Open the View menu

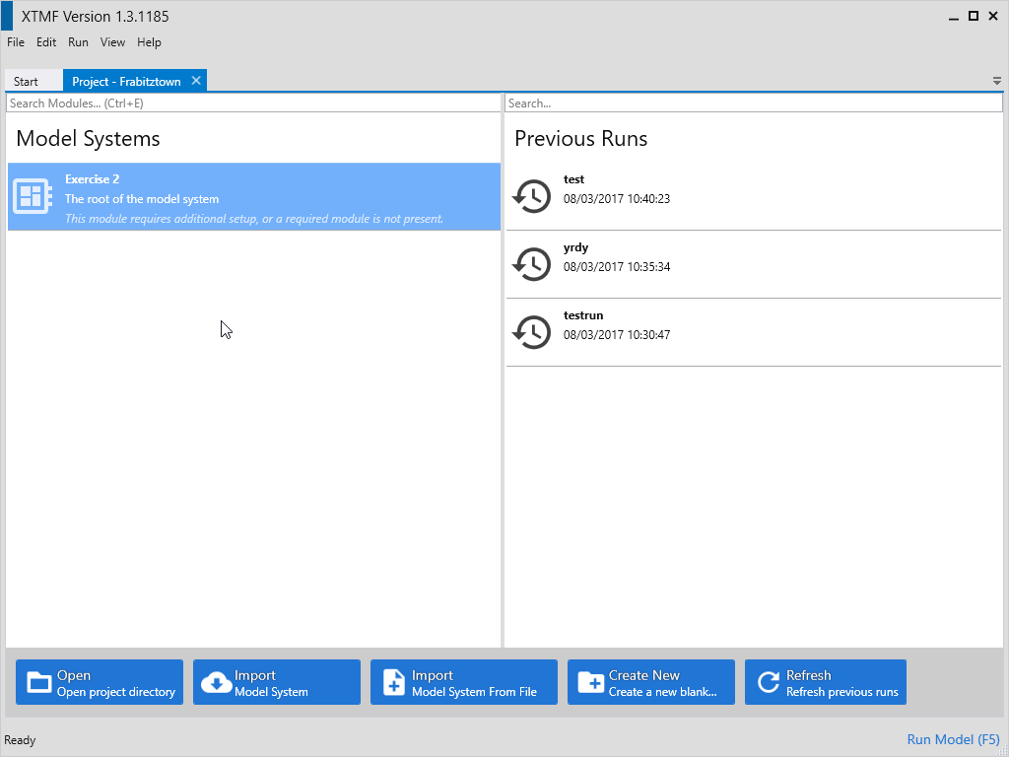click(x=112, y=42)
